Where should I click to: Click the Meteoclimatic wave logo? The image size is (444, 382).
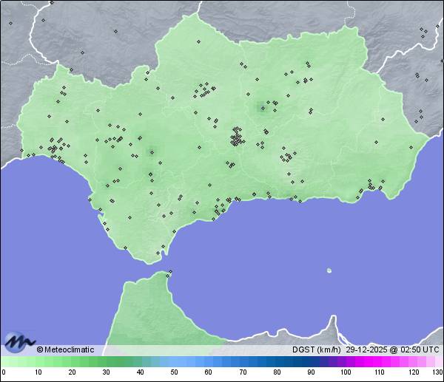click(19, 342)
